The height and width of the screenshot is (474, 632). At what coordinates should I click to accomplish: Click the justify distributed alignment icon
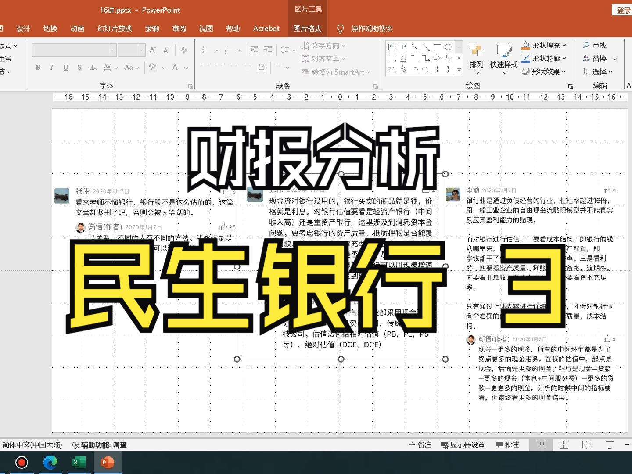tap(262, 67)
